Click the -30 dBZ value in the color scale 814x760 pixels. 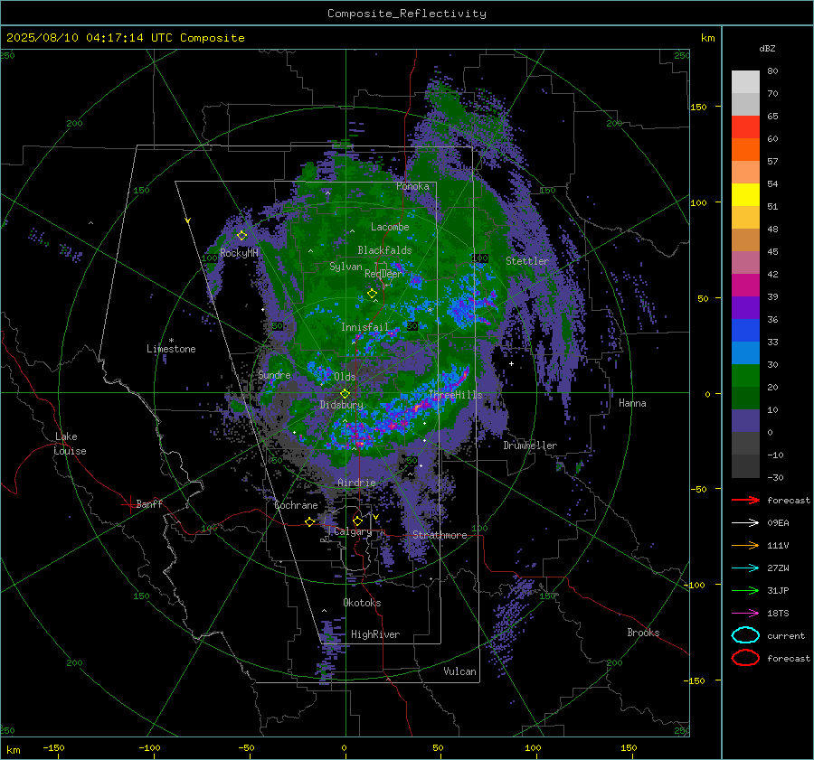pos(775,477)
